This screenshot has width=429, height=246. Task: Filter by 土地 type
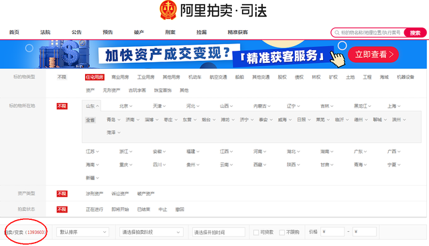(x=350, y=77)
